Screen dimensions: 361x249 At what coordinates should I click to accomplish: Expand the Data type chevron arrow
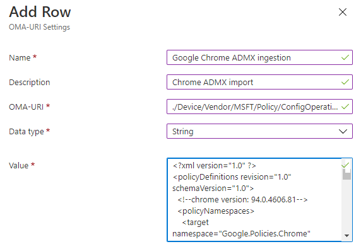coord(343,132)
